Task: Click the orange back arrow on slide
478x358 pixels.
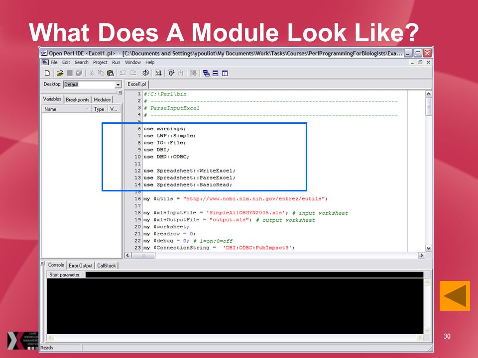Action: 455,295
